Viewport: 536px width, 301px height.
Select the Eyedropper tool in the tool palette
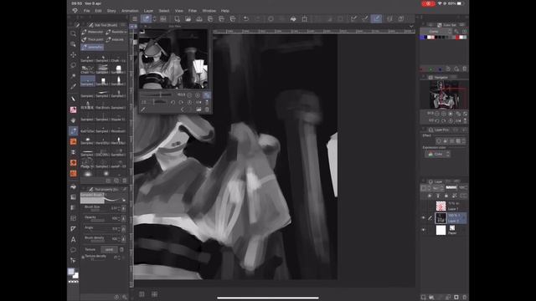point(73,86)
